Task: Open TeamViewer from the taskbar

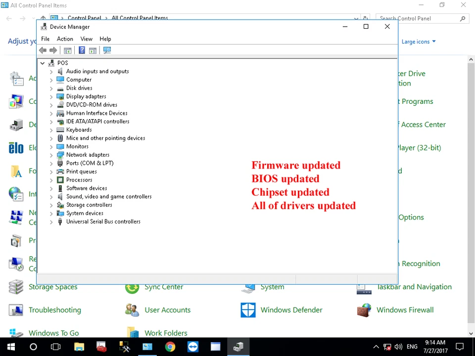Action: coord(192,347)
